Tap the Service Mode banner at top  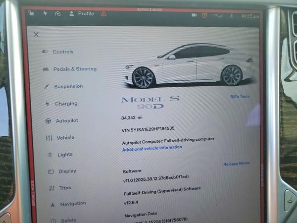click(149, 10)
